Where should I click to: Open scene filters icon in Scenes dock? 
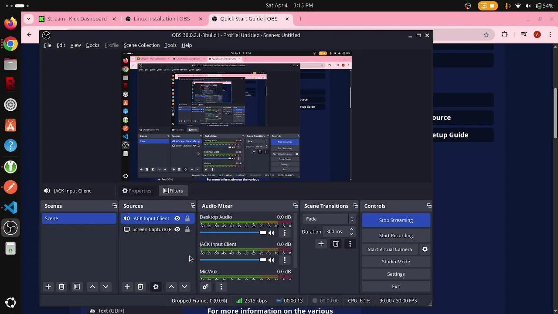pyautogui.click(x=77, y=287)
